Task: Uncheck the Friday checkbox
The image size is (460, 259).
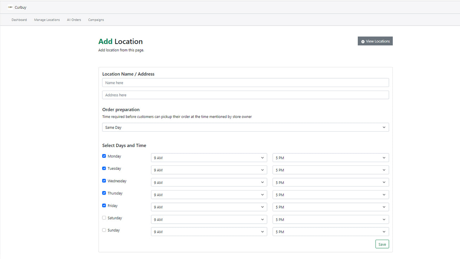Action: pyautogui.click(x=104, y=206)
